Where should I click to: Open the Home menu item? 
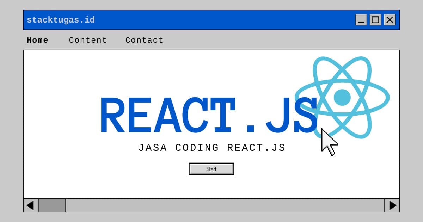37,40
